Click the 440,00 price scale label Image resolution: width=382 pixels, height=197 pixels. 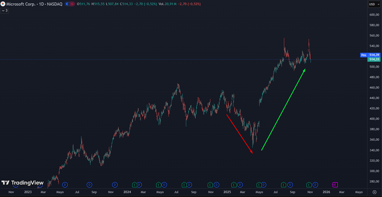point(374,98)
